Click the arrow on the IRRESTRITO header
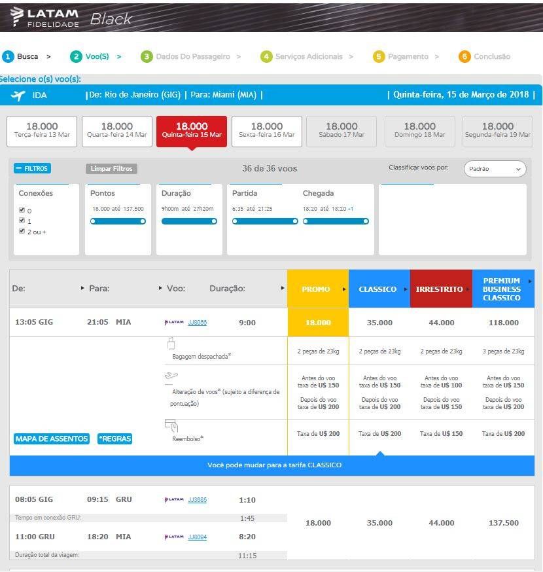Viewport: 543px width, 572px height. coord(468,289)
